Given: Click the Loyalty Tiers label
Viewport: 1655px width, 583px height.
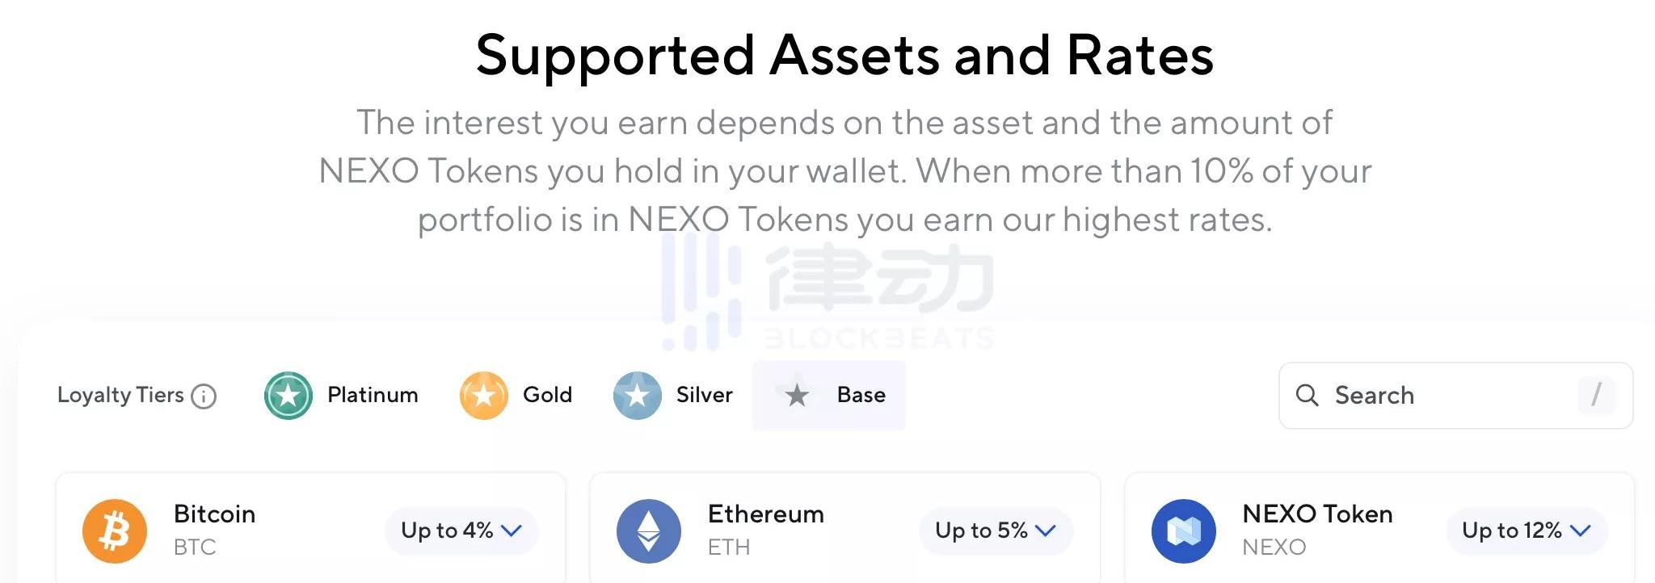Looking at the screenshot, I should [x=120, y=395].
